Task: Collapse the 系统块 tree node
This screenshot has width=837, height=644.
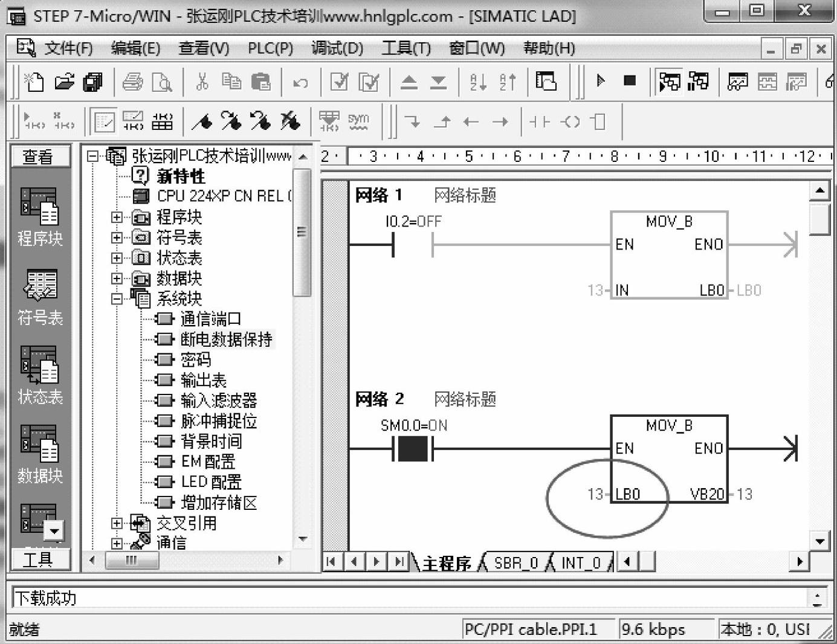Action: pyautogui.click(x=117, y=298)
